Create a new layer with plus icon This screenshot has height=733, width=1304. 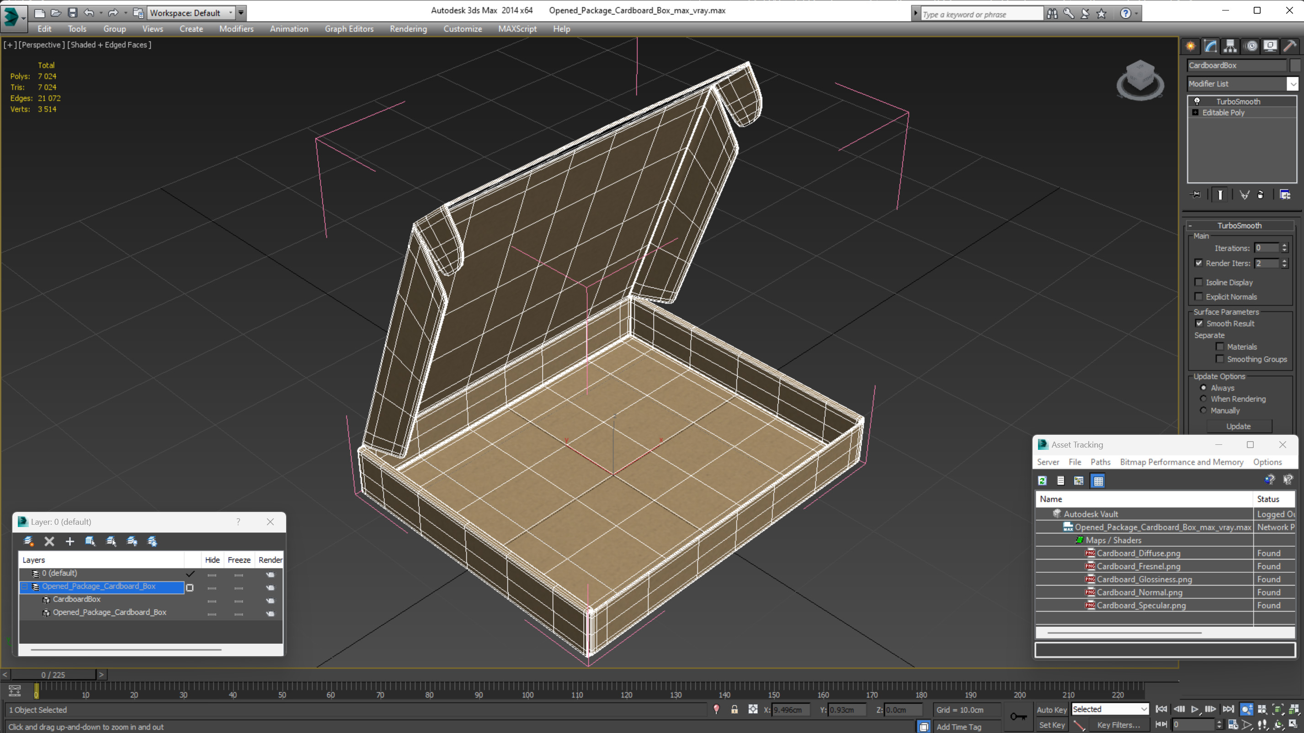click(70, 541)
